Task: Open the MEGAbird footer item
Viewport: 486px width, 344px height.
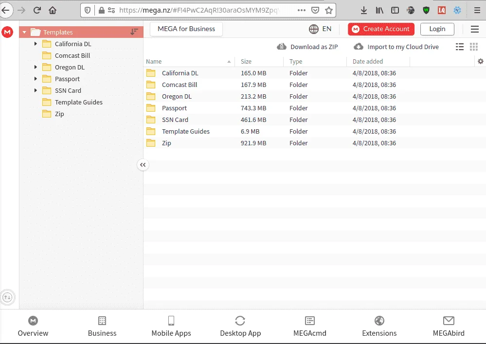Action: (449, 327)
